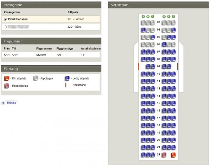Screen dimensions: 211x167
Task: Choose window seat 07A
Action: tap(143, 52)
